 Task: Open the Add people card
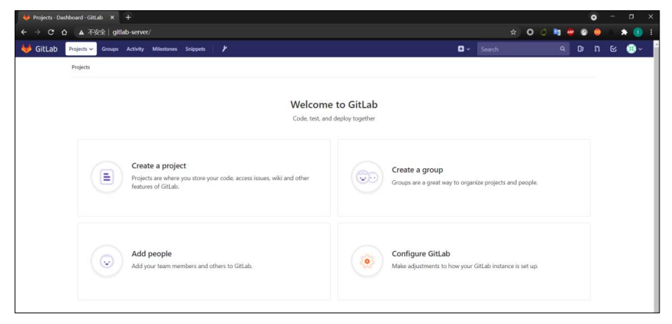pos(204,262)
